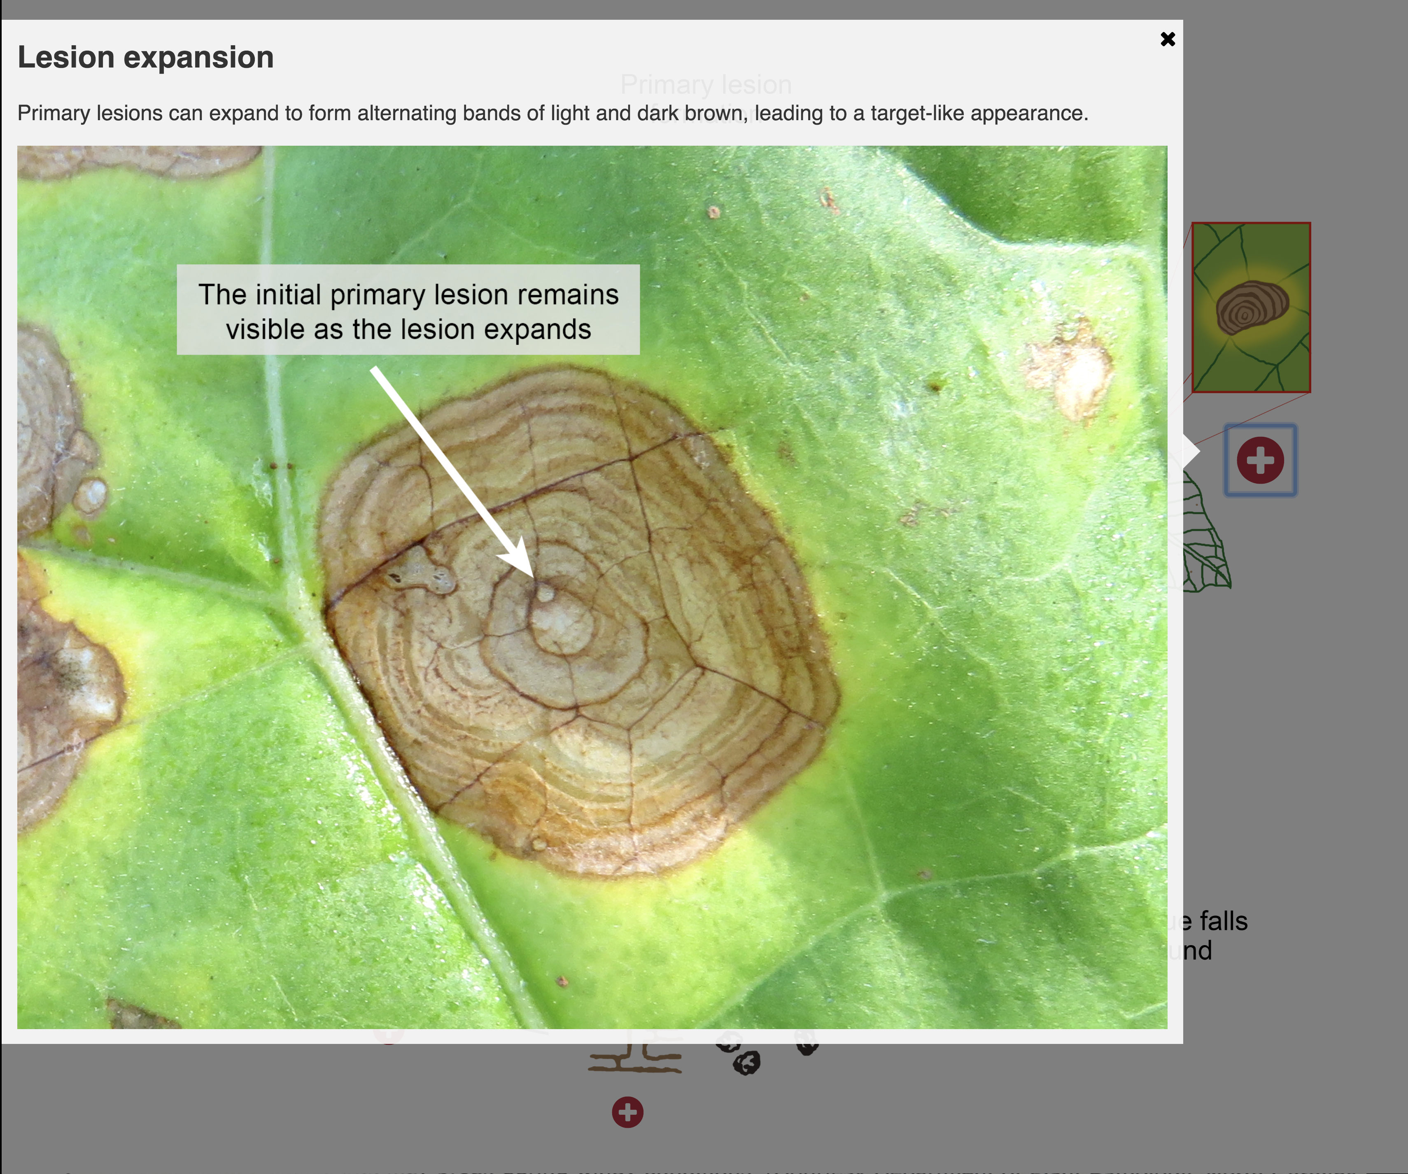The image size is (1408, 1174).
Task: Open the target-like lesion illustration thumbnail
Action: [x=1251, y=307]
